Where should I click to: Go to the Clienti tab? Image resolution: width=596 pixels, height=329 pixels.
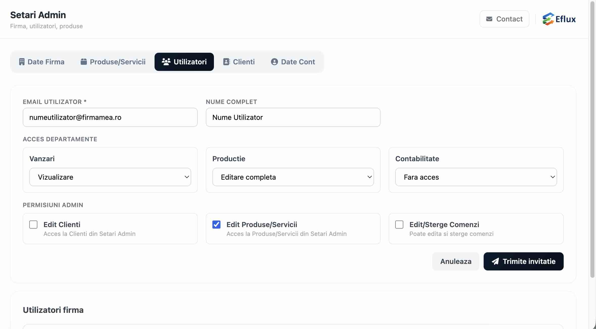click(239, 62)
